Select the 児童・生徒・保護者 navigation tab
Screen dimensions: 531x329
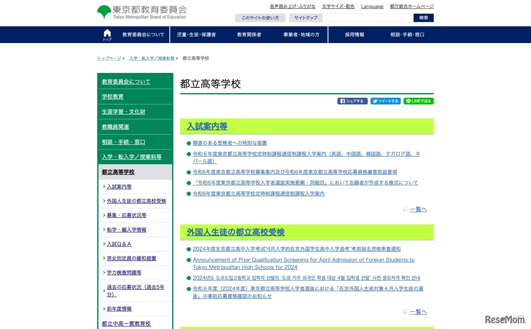click(x=195, y=34)
